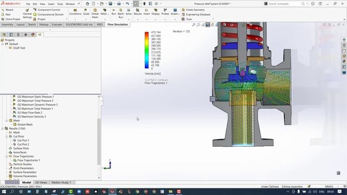This screenshot has height=195, width=347.
Task: Open the Windows Start menu
Action: 4,191
